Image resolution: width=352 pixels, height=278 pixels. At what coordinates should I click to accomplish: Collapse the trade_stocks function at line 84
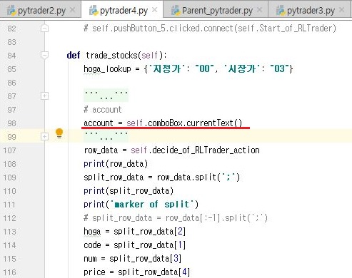(x=44, y=55)
